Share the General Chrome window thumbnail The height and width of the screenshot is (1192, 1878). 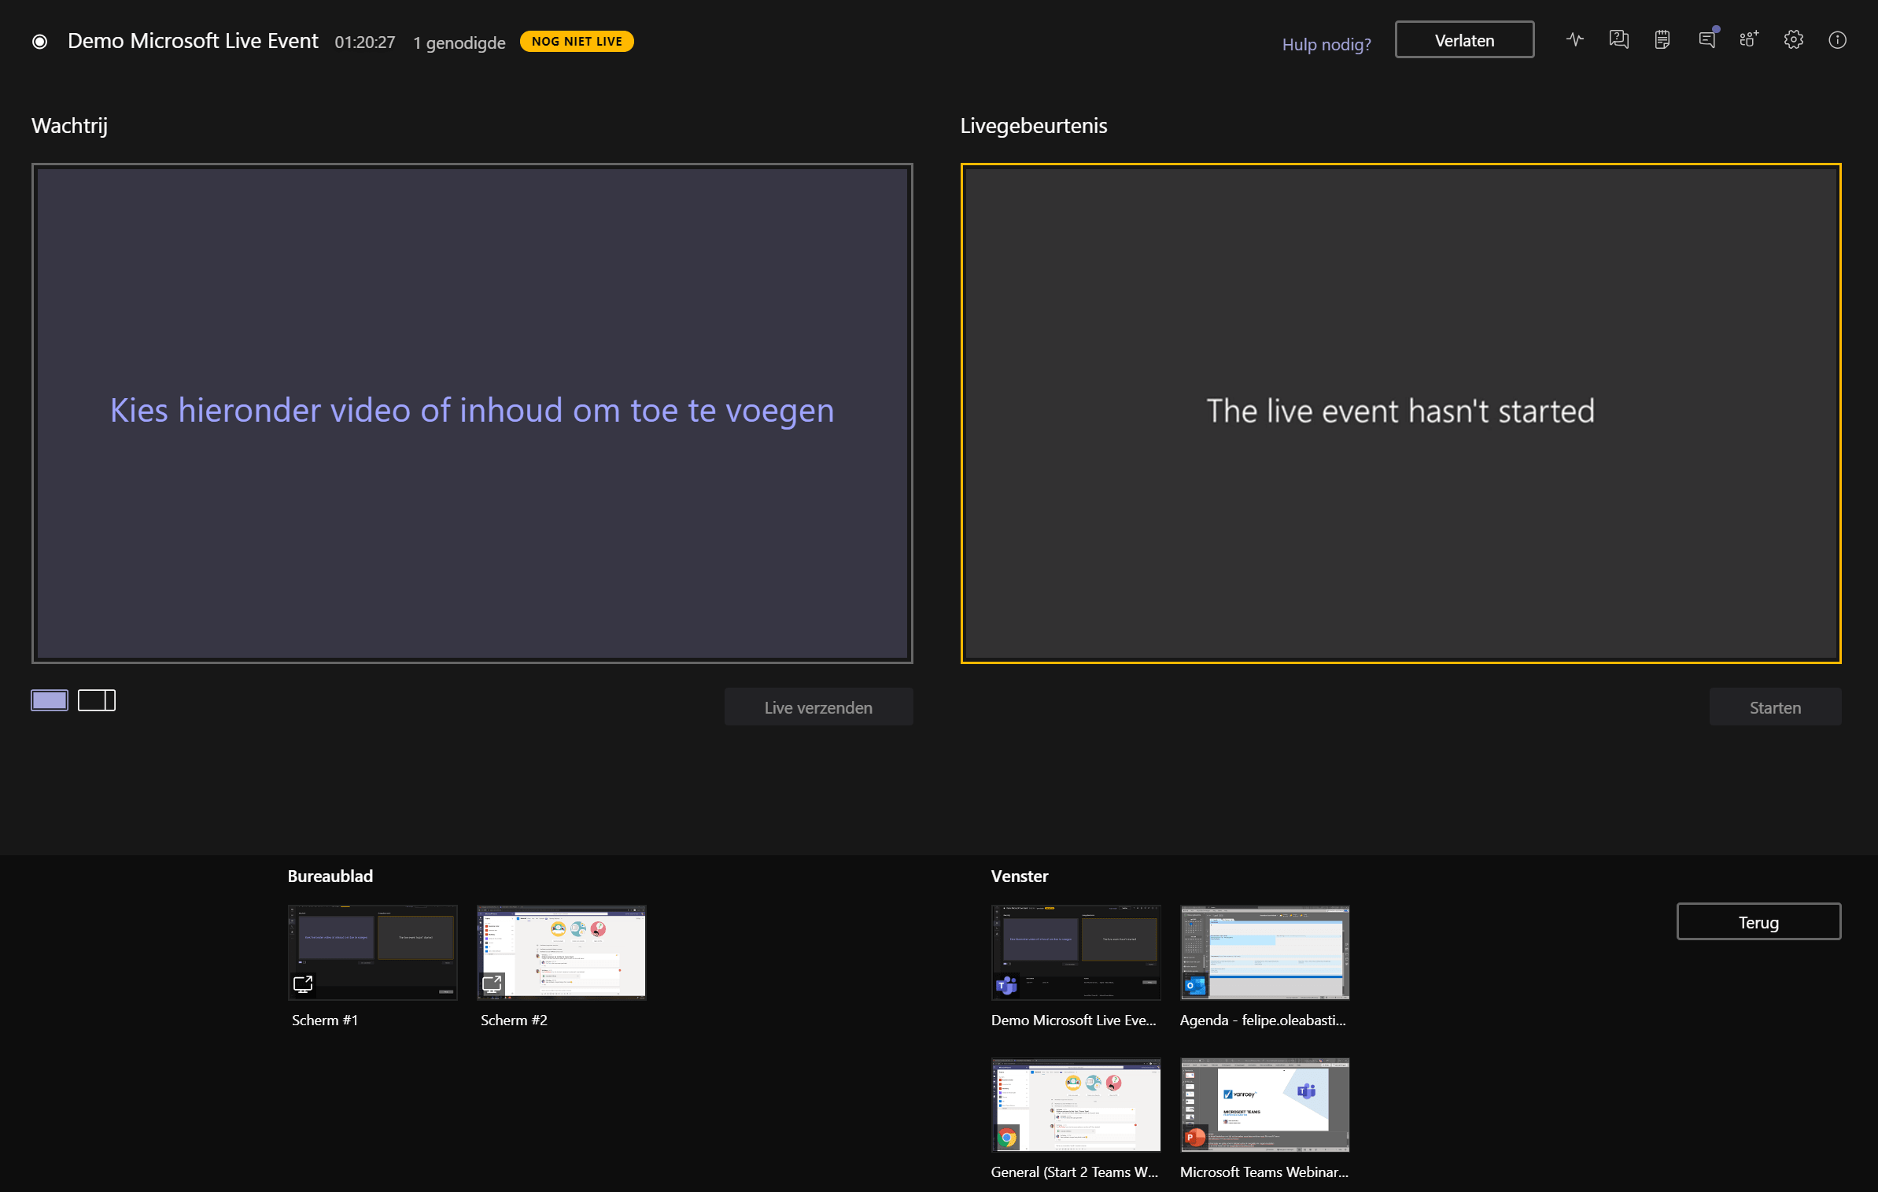(x=1076, y=1105)
